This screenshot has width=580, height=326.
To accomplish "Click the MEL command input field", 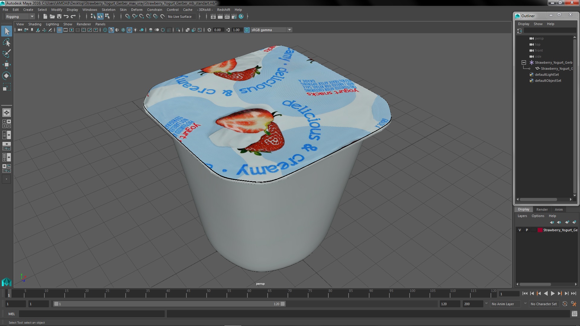I will [92, 314].
